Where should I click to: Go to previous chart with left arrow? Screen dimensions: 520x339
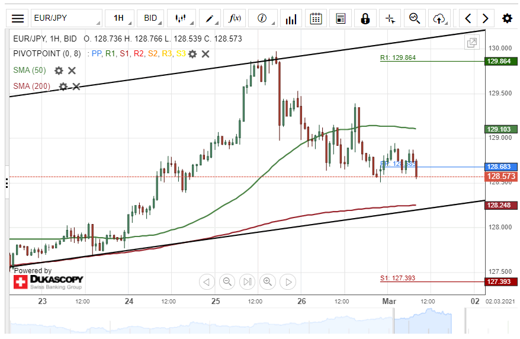coord(468,18)
